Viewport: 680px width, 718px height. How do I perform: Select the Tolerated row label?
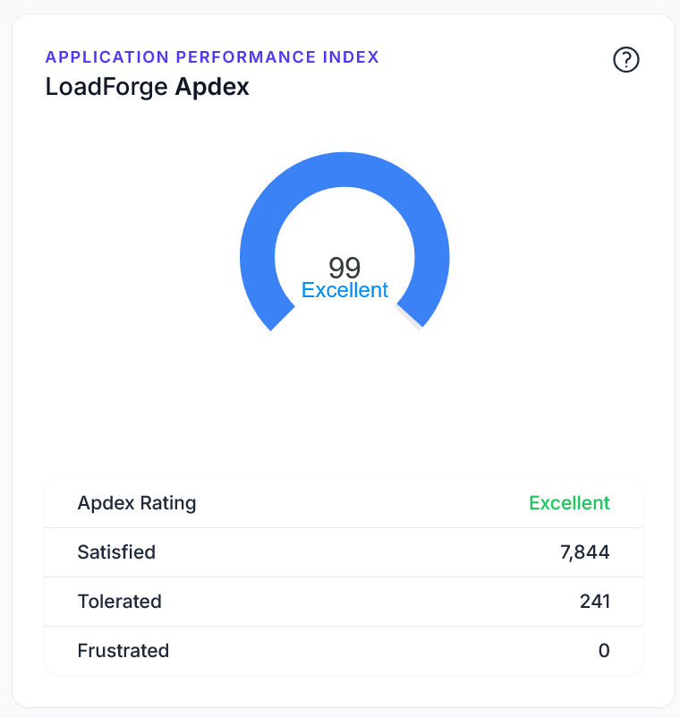point(119,602)
